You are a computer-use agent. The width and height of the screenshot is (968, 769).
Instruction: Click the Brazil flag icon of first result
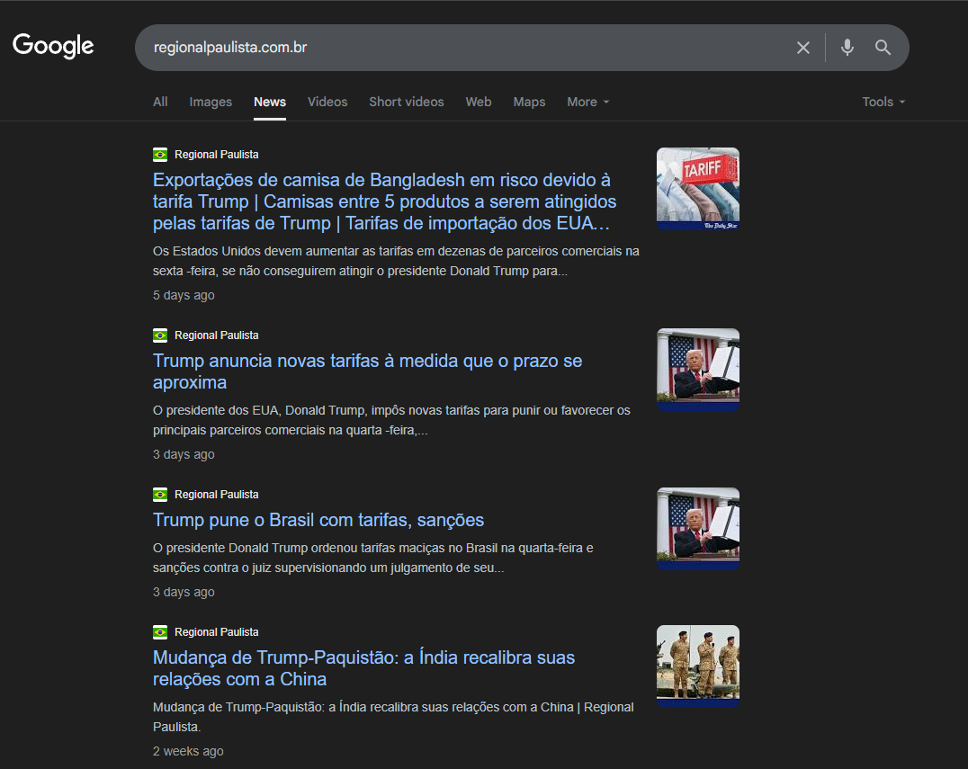[160, 155]
